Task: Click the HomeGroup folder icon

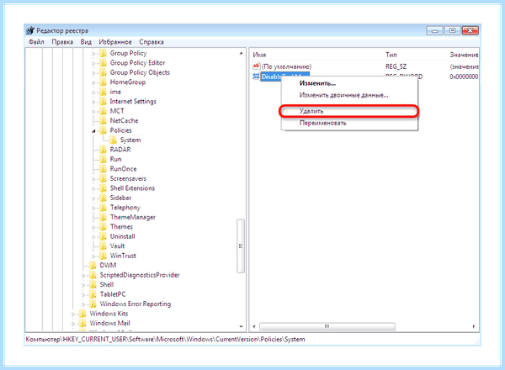Action: click(103, 82)
